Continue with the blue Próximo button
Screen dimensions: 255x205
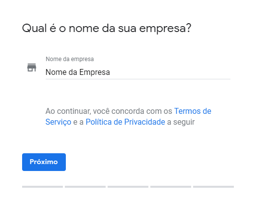point(44,162)
